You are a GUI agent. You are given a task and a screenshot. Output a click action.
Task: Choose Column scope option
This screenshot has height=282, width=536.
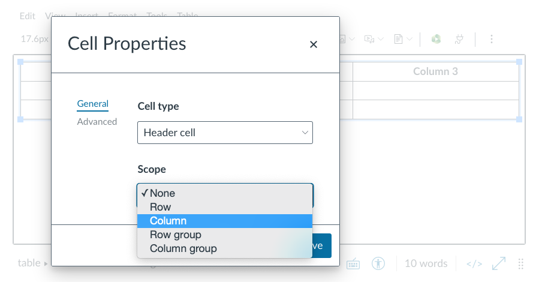click(x=225, y=221)
